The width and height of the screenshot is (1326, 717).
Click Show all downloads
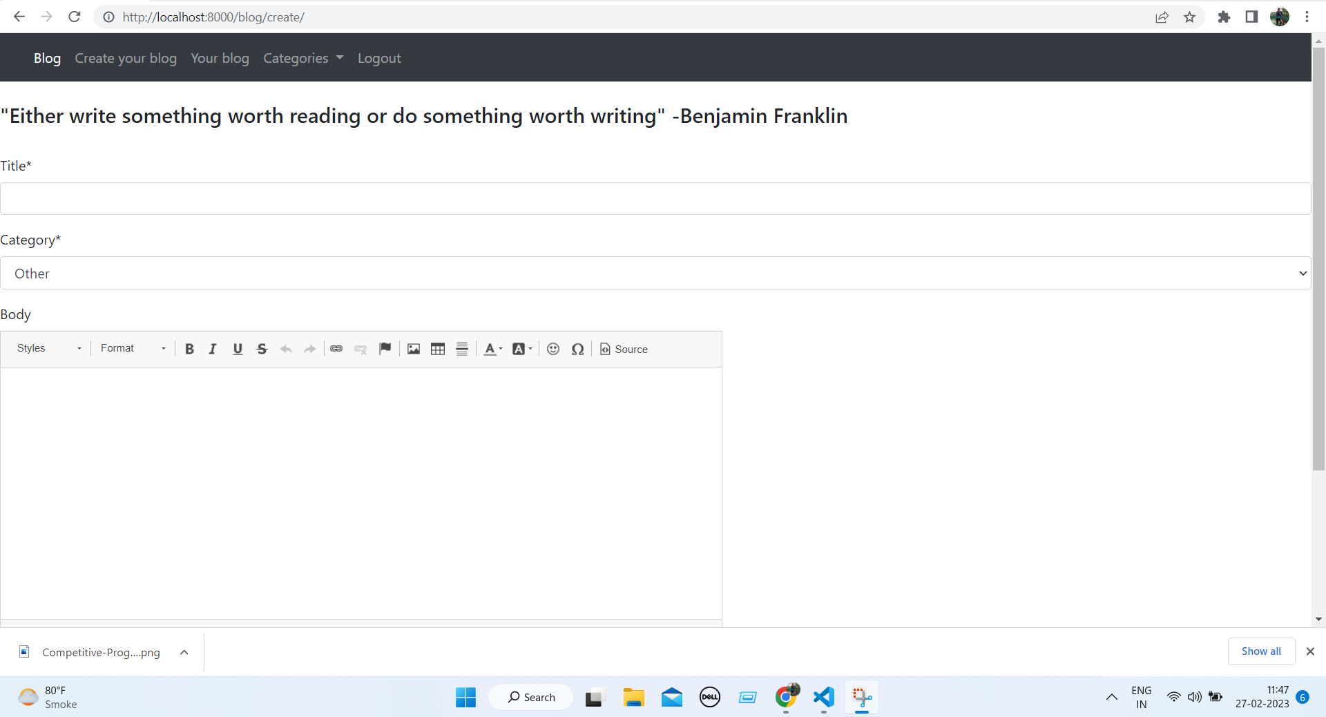1261,651
